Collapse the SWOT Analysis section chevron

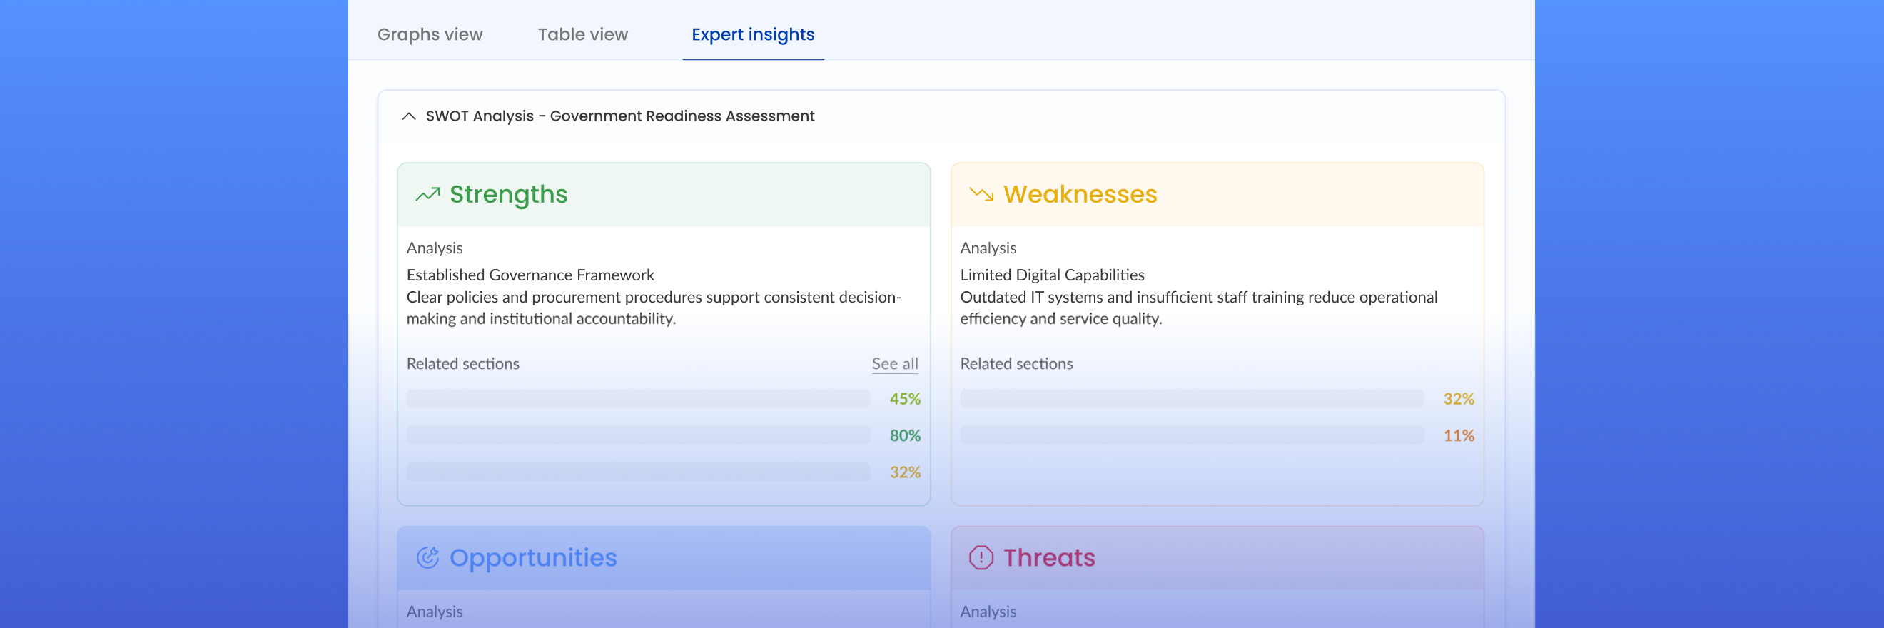click(x=409, y=116)
